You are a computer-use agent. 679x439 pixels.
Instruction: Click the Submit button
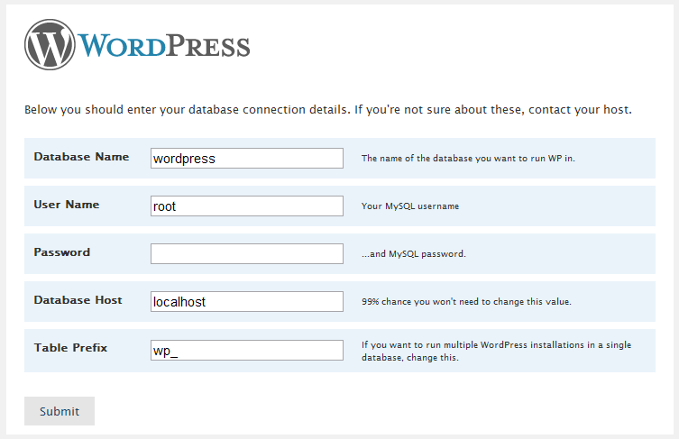coord(60,411)
